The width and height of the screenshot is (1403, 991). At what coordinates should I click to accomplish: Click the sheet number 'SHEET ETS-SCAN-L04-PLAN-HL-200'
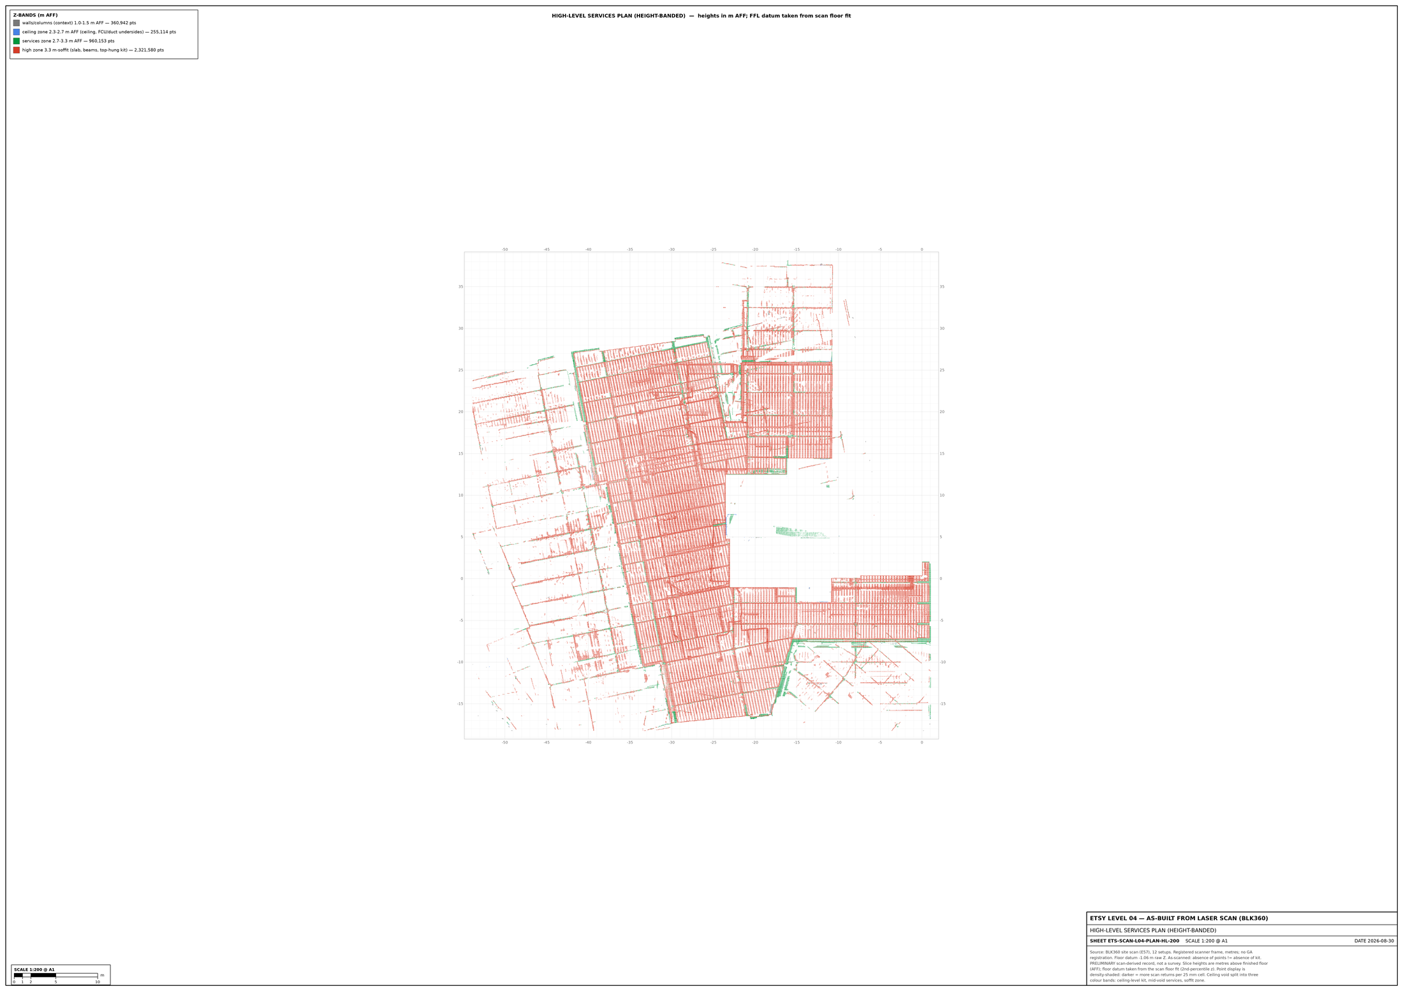[1135, 941]
